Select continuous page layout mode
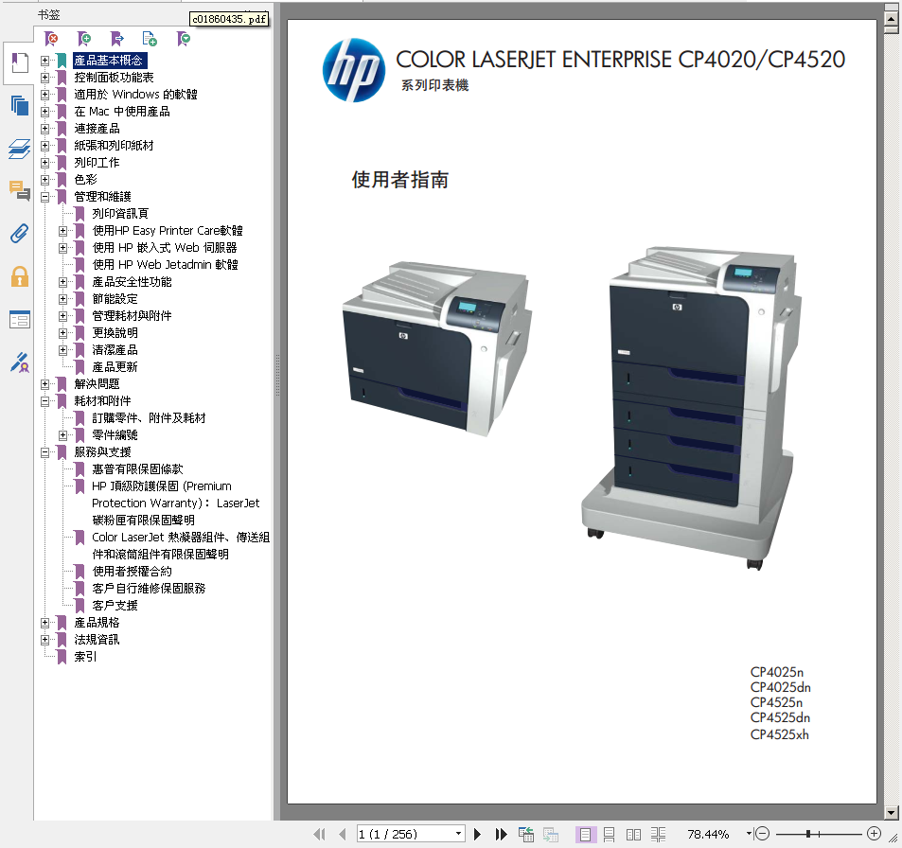Viewport: 902px width, 848px height. tap(610, 834)
